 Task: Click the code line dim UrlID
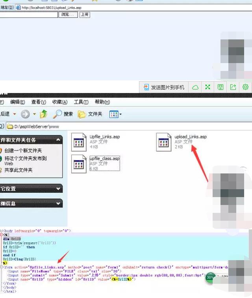(x=12, y=239)
